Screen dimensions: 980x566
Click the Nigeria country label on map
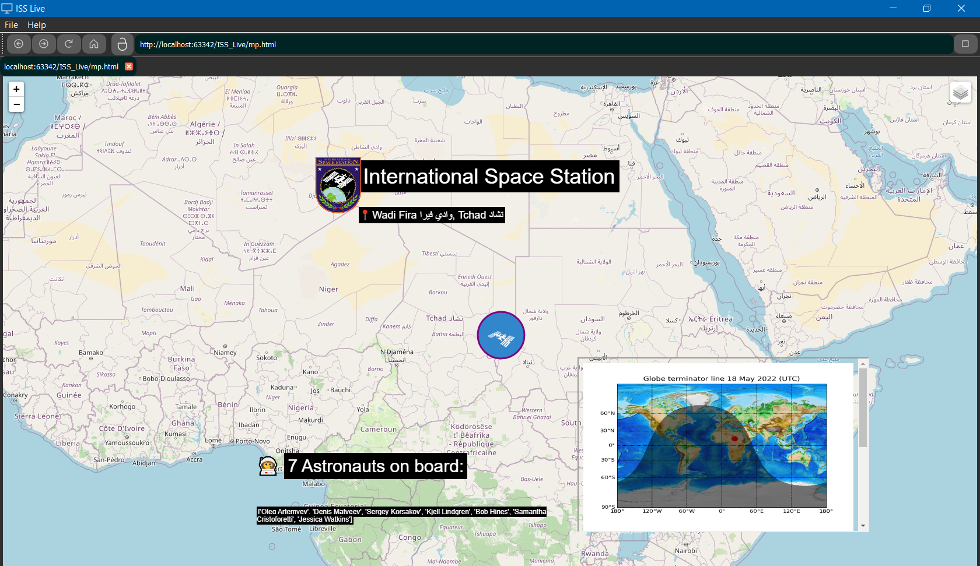coord(300,408)
